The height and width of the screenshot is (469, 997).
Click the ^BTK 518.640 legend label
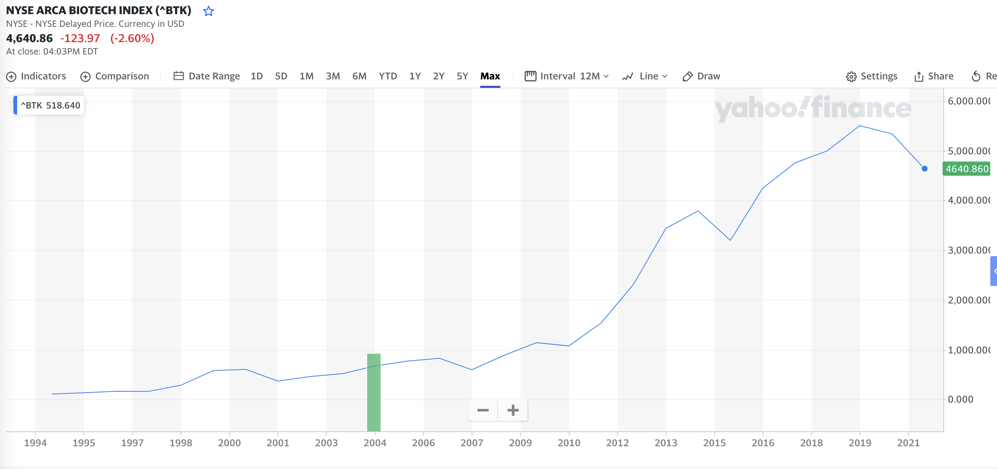click(x=50, y=105)
